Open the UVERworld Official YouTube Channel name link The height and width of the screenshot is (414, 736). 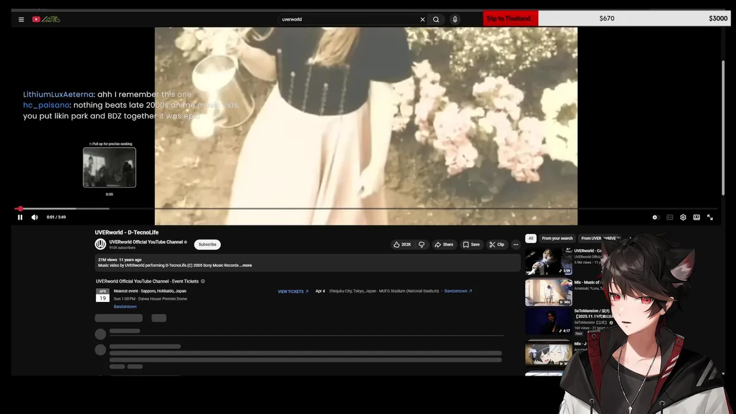[x=146, y=242]
